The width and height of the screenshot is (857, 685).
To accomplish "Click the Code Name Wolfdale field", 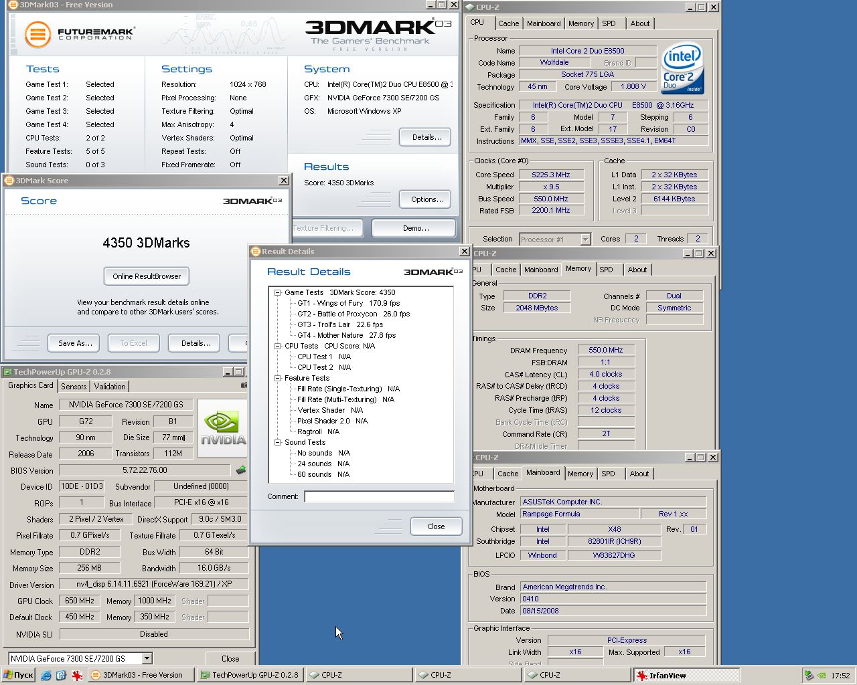I will pyautogui.click(x=554, y=62).
